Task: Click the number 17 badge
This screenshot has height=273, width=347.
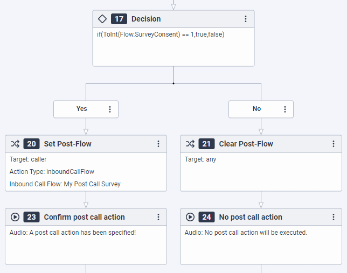Action: (x=119, y=19)
